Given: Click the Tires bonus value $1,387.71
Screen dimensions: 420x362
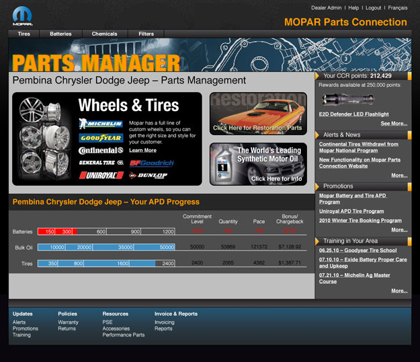Looking at the screenshot, I should [290, 263].
